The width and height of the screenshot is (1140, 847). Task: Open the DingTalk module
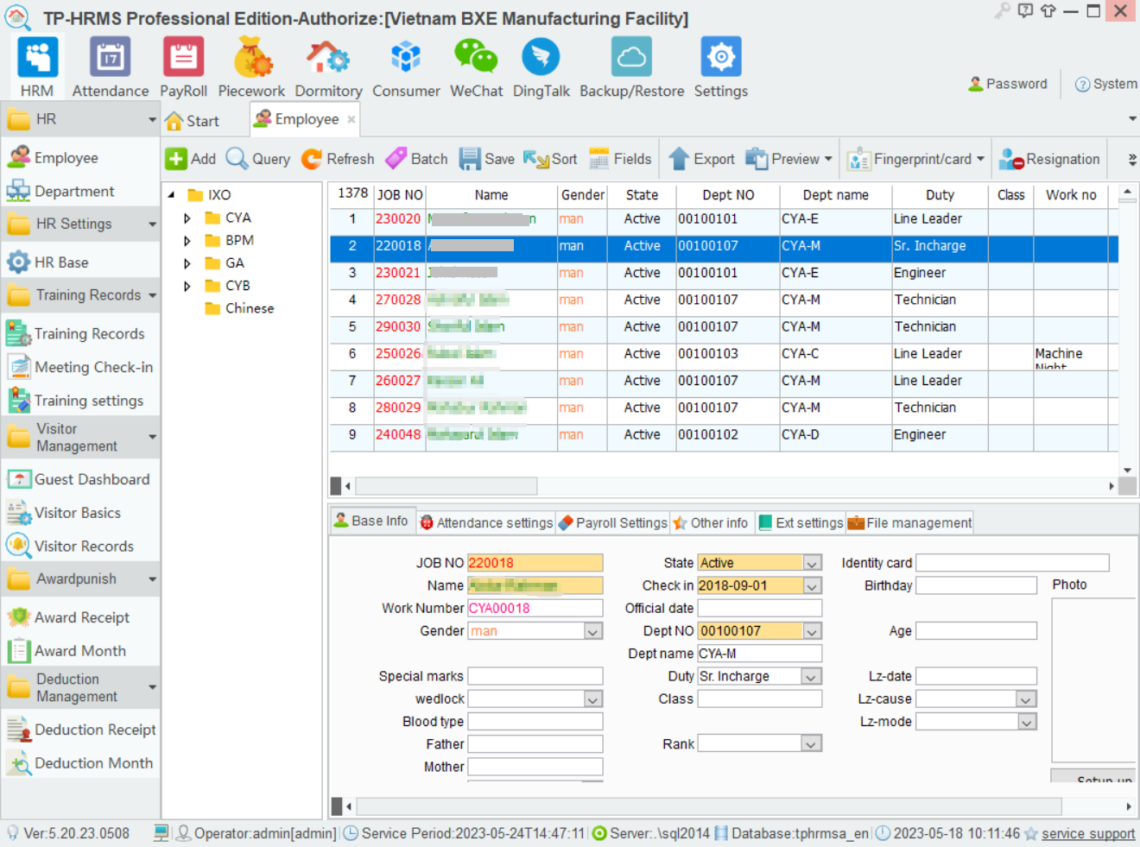541,67
